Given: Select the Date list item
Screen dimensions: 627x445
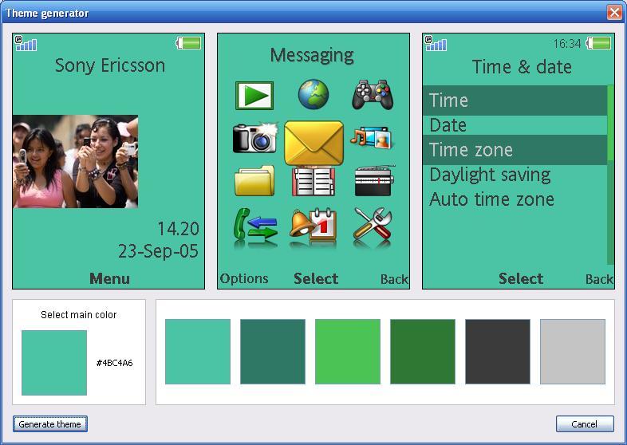Looking at the screenshot, I should (x=515, y=125).
